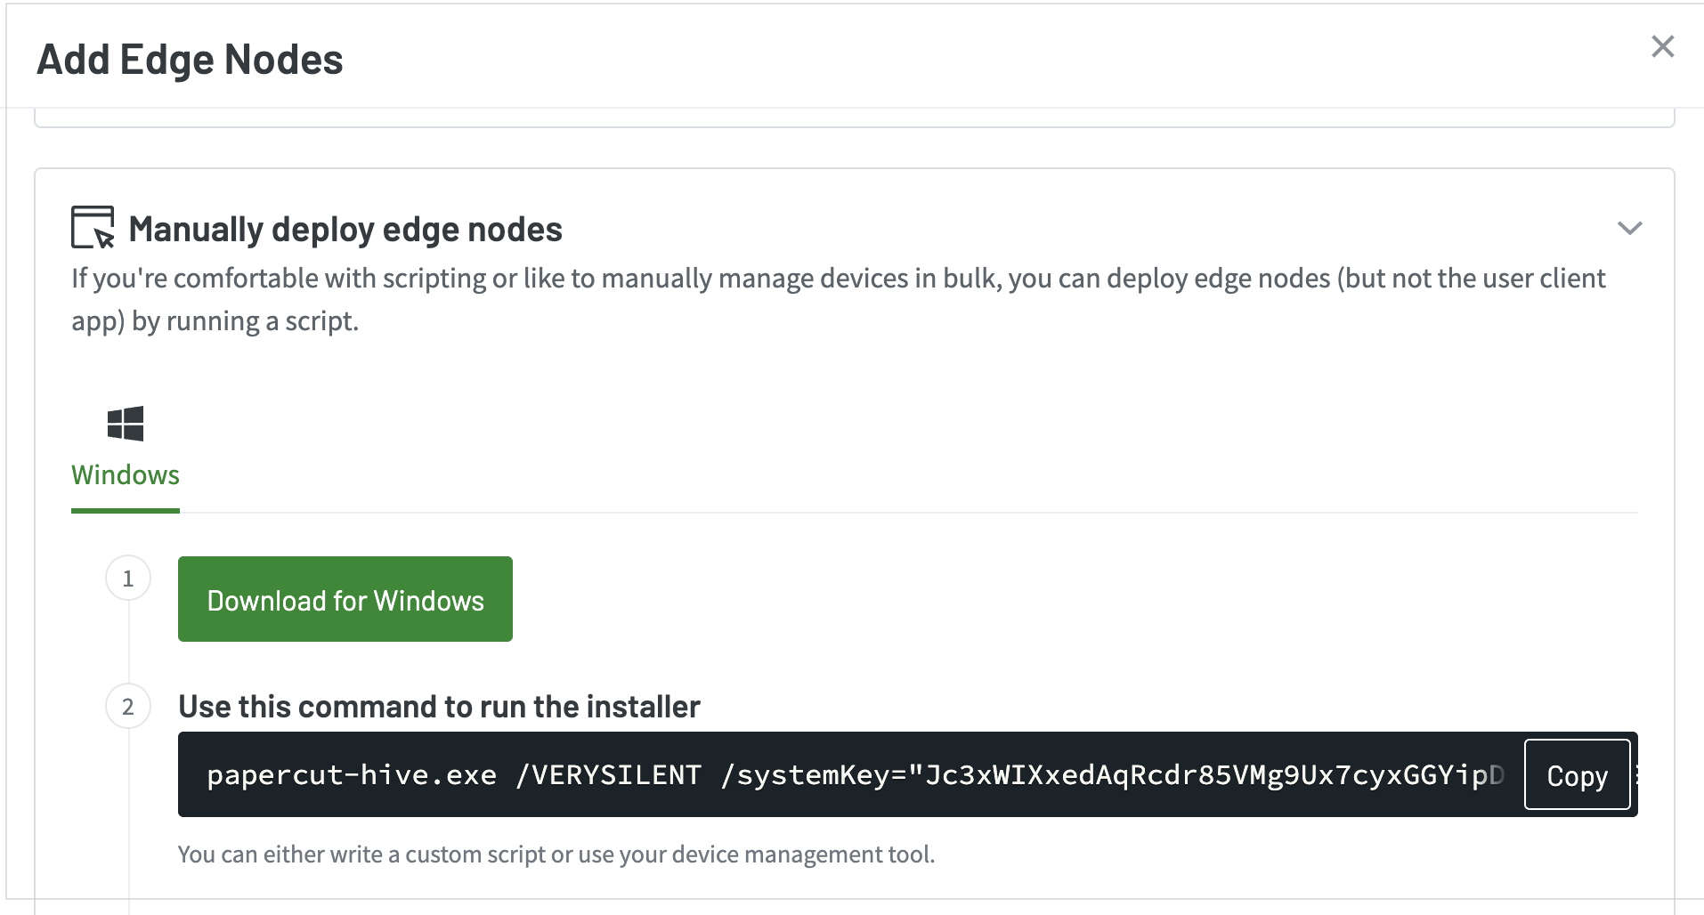The height and width of the screenshot is (915, 1704).
Task: Click the X to dismiss Add Edge Nodes
Action: [x=1663, y=47]
